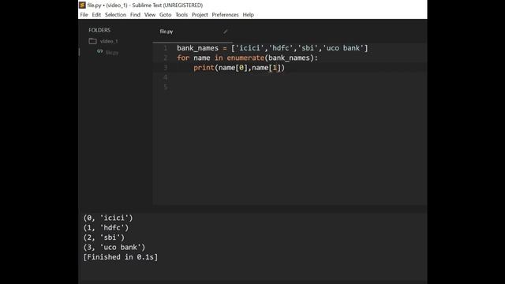Viewport: 505px width, 284px height.
Task: Click the video_1 folder icon in sidebar
Action: [93, 41]
